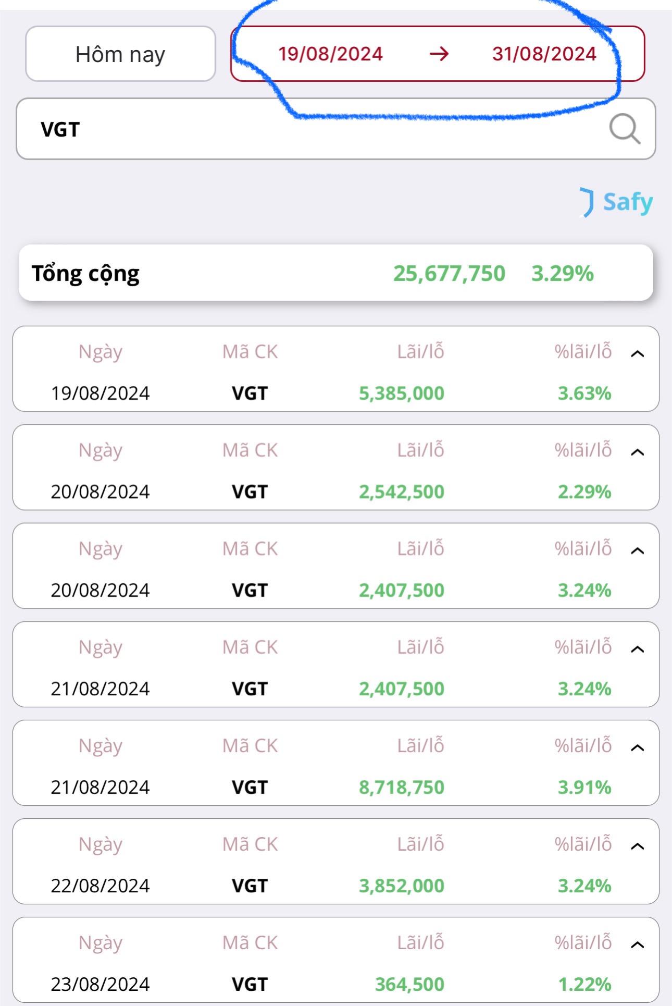Viewport: 672px width, 1006px height.
Task: Collapse chevron on the 8,718,750 profit row
Action: (637, 748)
